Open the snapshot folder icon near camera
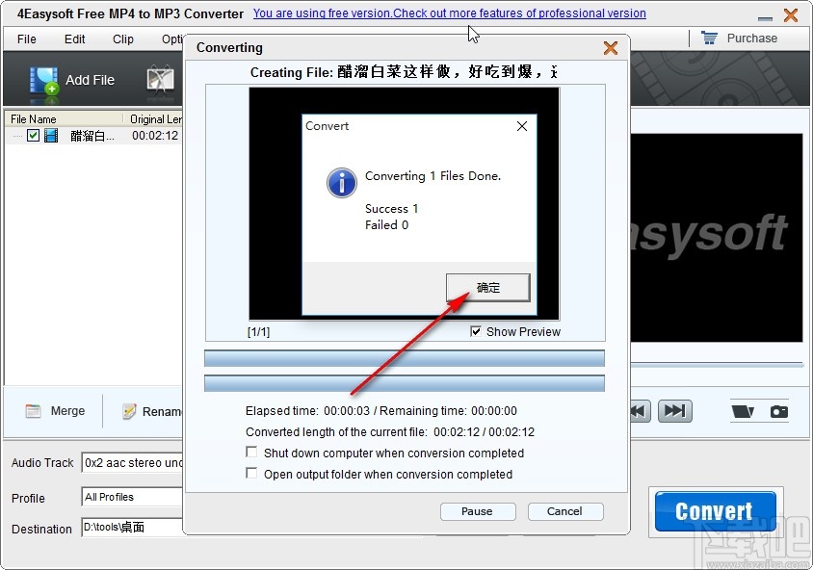The height and width of the screenshot is (570, 813). tap(744, 410)
